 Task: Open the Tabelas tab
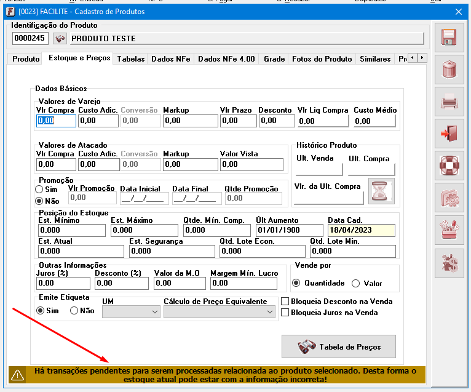point(131,59)
